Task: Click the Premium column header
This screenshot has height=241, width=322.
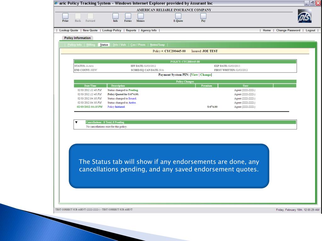Action: point(207,86)
